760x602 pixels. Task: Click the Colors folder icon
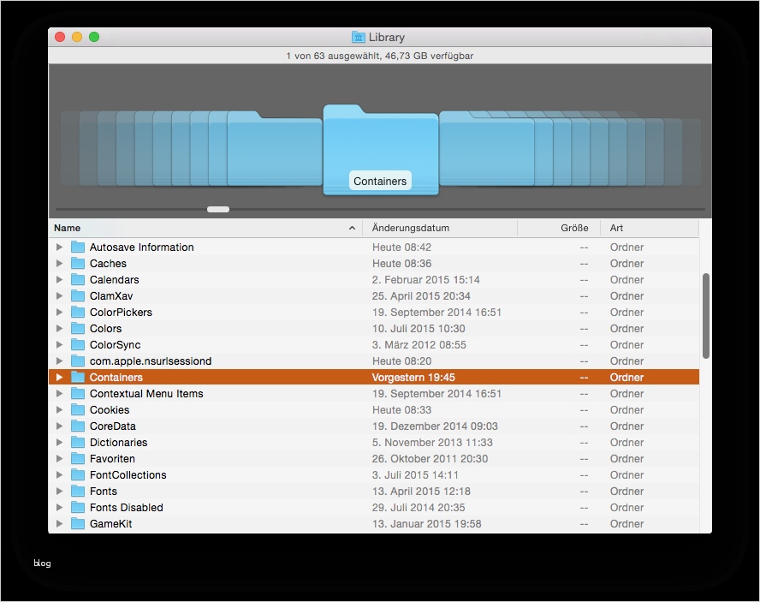(78, 329)
